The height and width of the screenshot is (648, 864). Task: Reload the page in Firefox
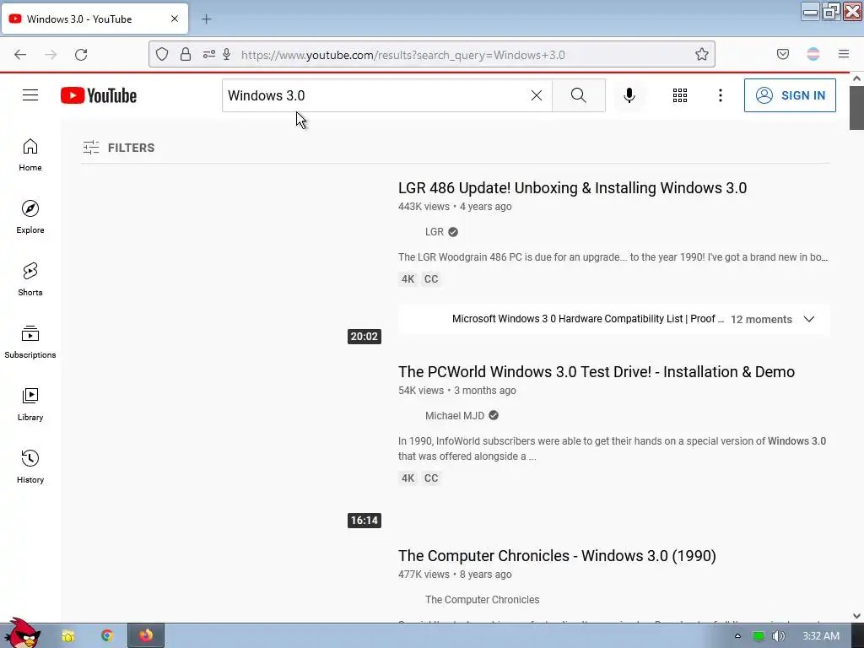[81, 55]
